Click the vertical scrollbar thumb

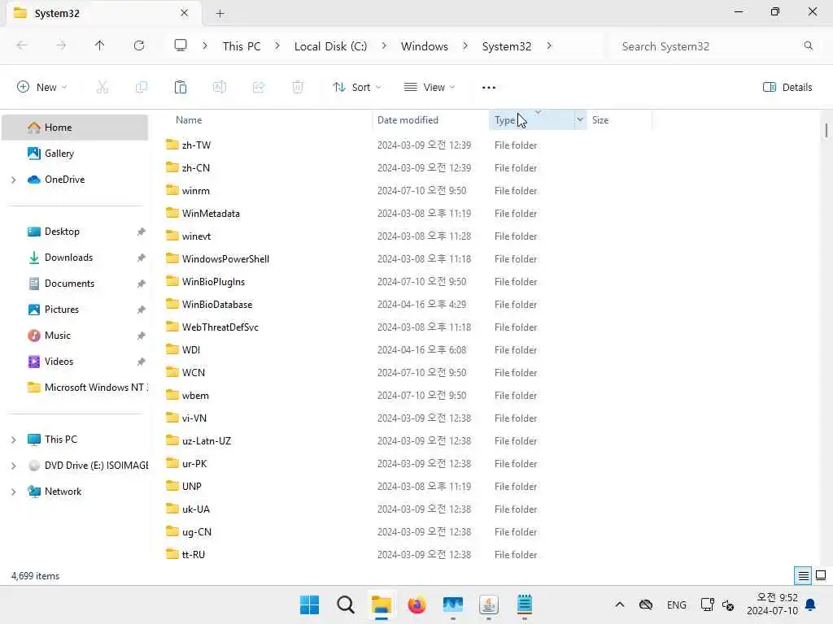(x=826, y=130)
